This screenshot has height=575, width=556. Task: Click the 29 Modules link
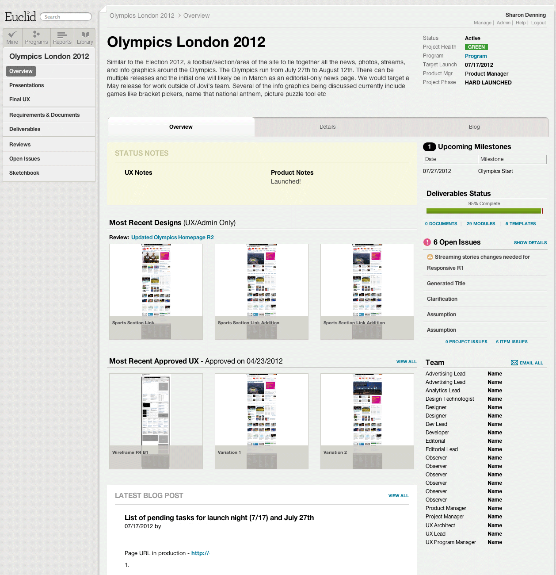[481, 224]
